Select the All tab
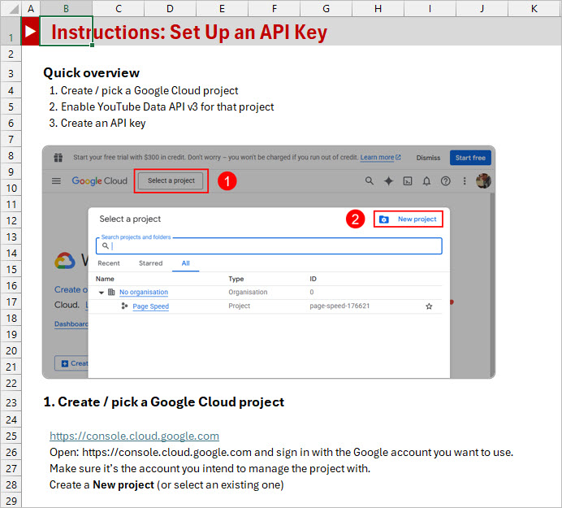Viewport: 562px width, 508px height. 186,263
